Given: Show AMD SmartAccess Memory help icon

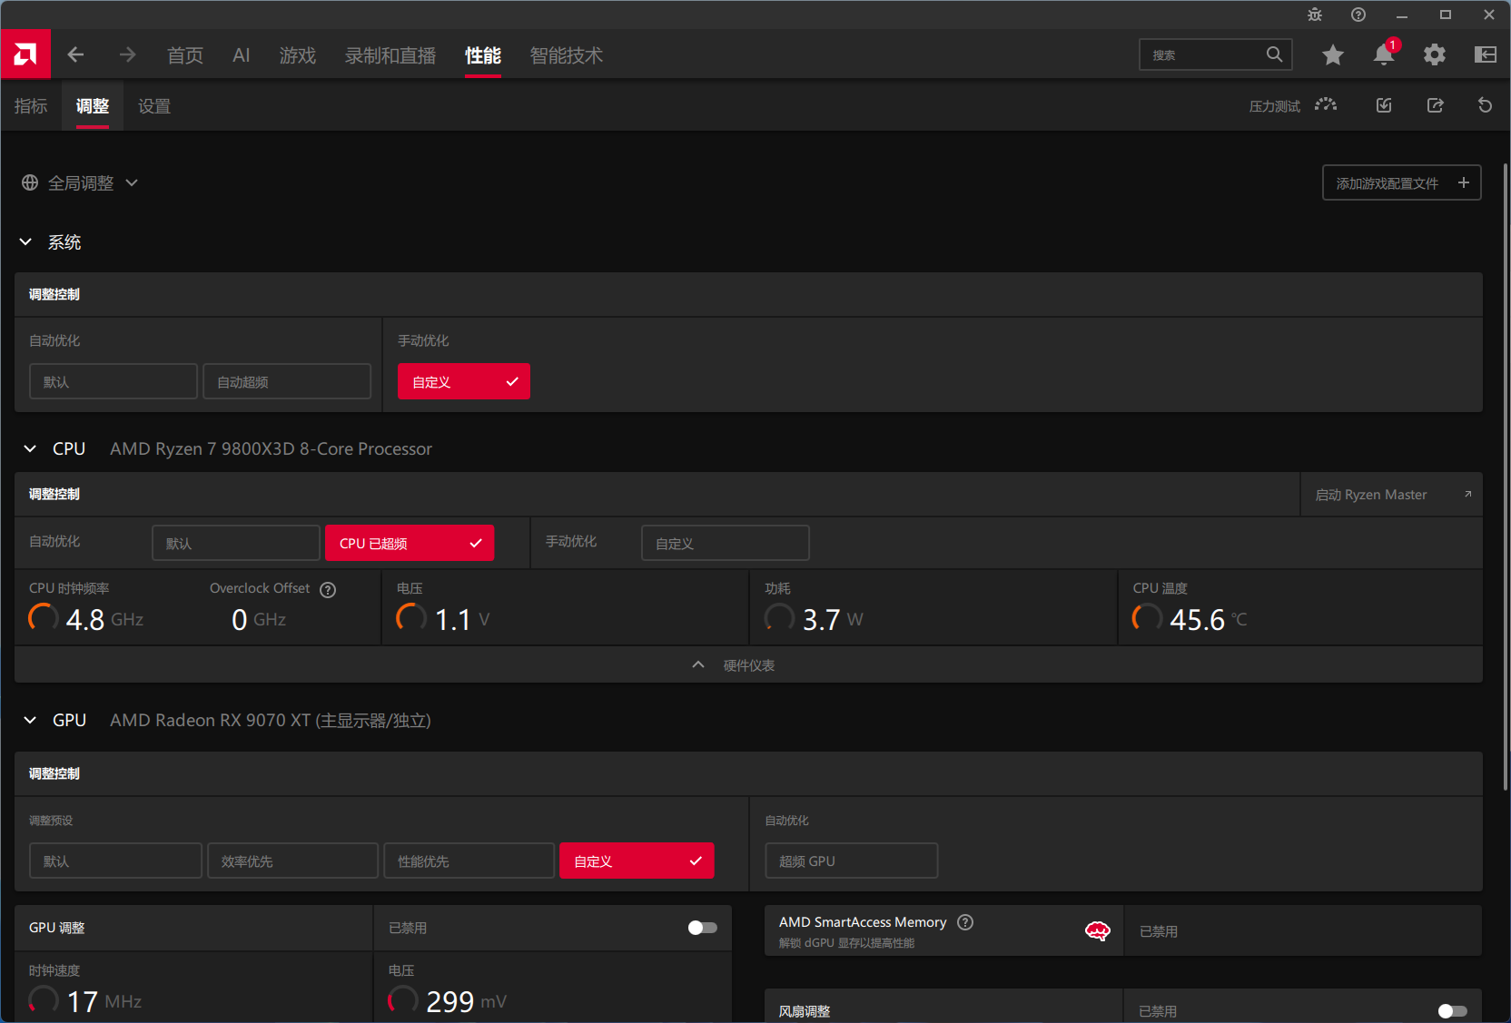Looking at the screenshot, I should coord(965,922).
